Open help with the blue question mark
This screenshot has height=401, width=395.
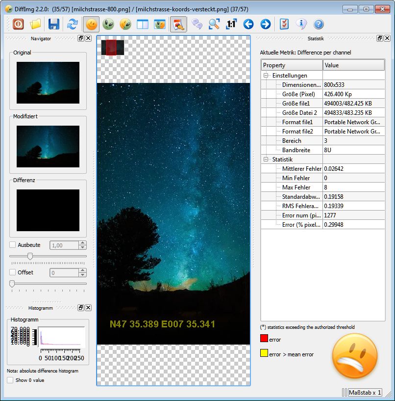(319, 24)
